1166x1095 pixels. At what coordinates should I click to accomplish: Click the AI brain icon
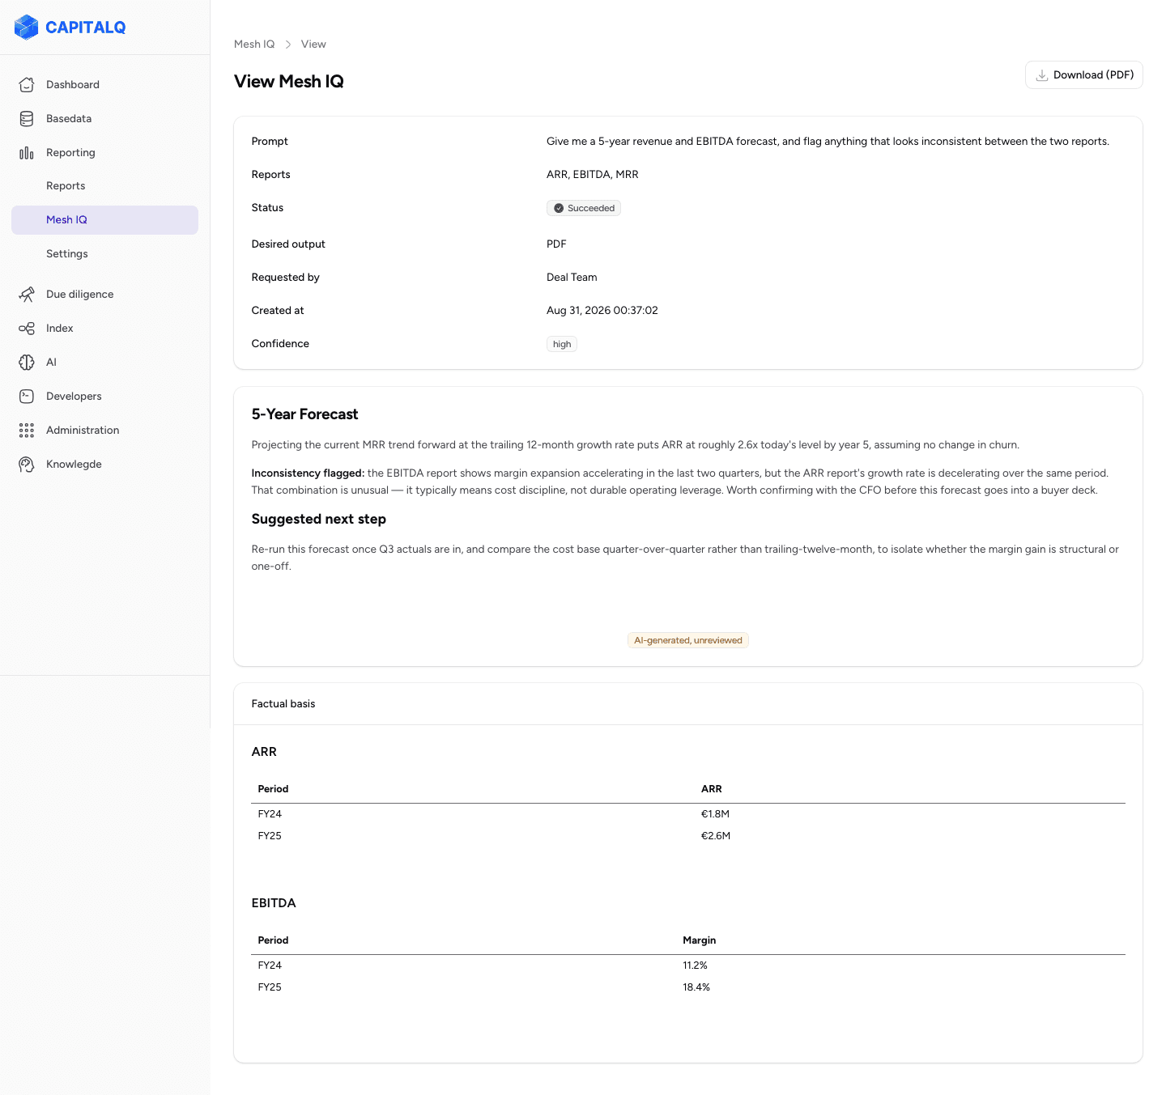coord(27,362)
